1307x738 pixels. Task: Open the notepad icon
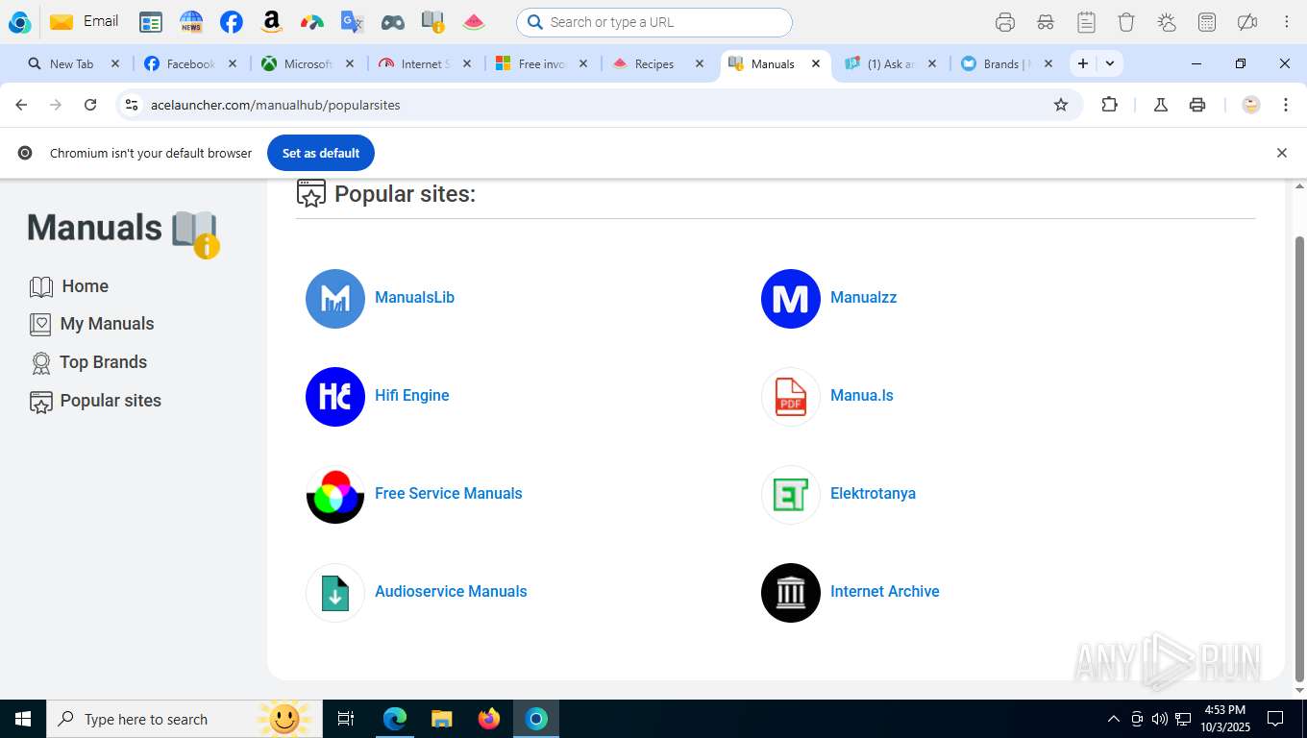coord(1086,22)
